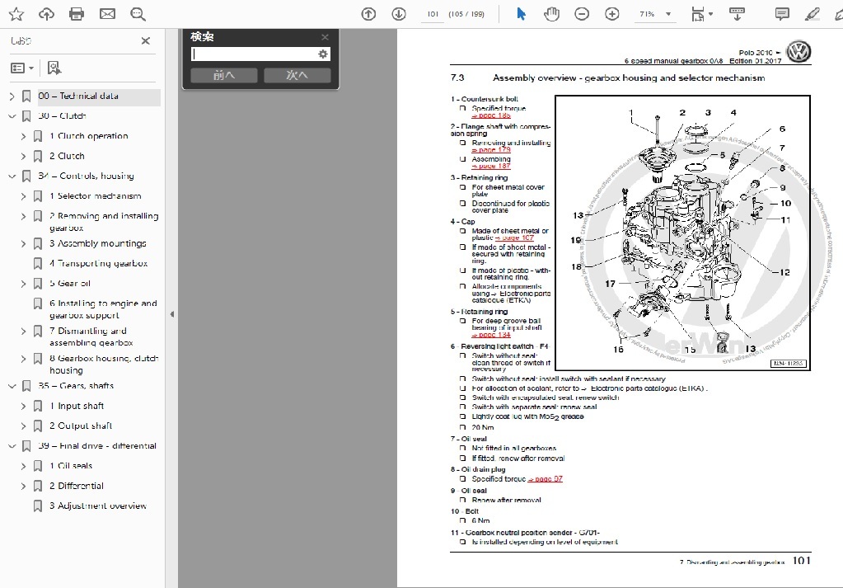
Task: Open 2 Output shaft bookmark
Action: pos(81,426)
